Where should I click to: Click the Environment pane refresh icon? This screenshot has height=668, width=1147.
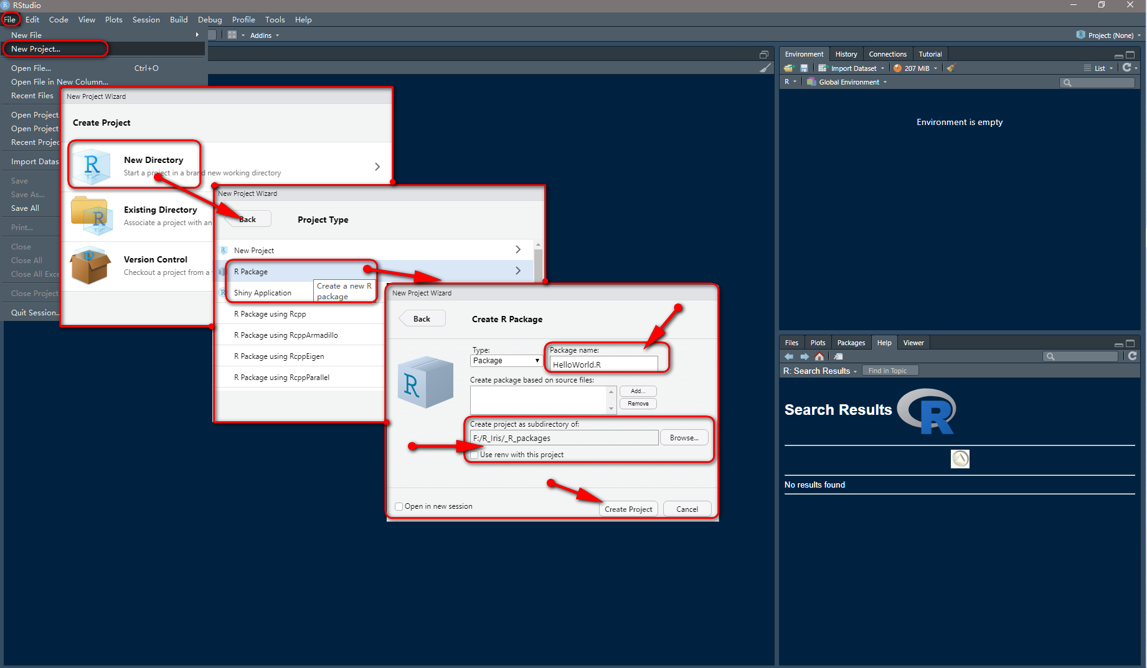[x=1126, y=68]
